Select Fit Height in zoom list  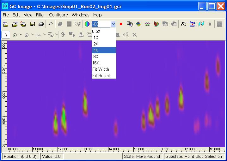click(x=101, y=75)
